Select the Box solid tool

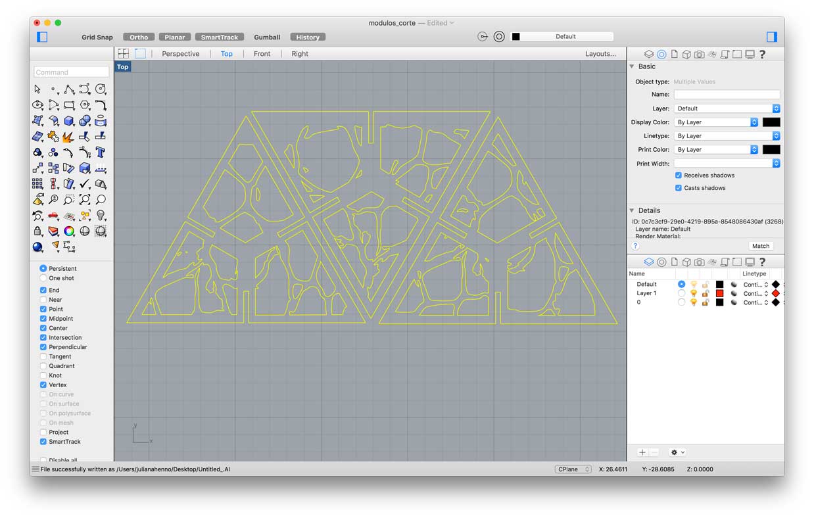tap(69, 120)
